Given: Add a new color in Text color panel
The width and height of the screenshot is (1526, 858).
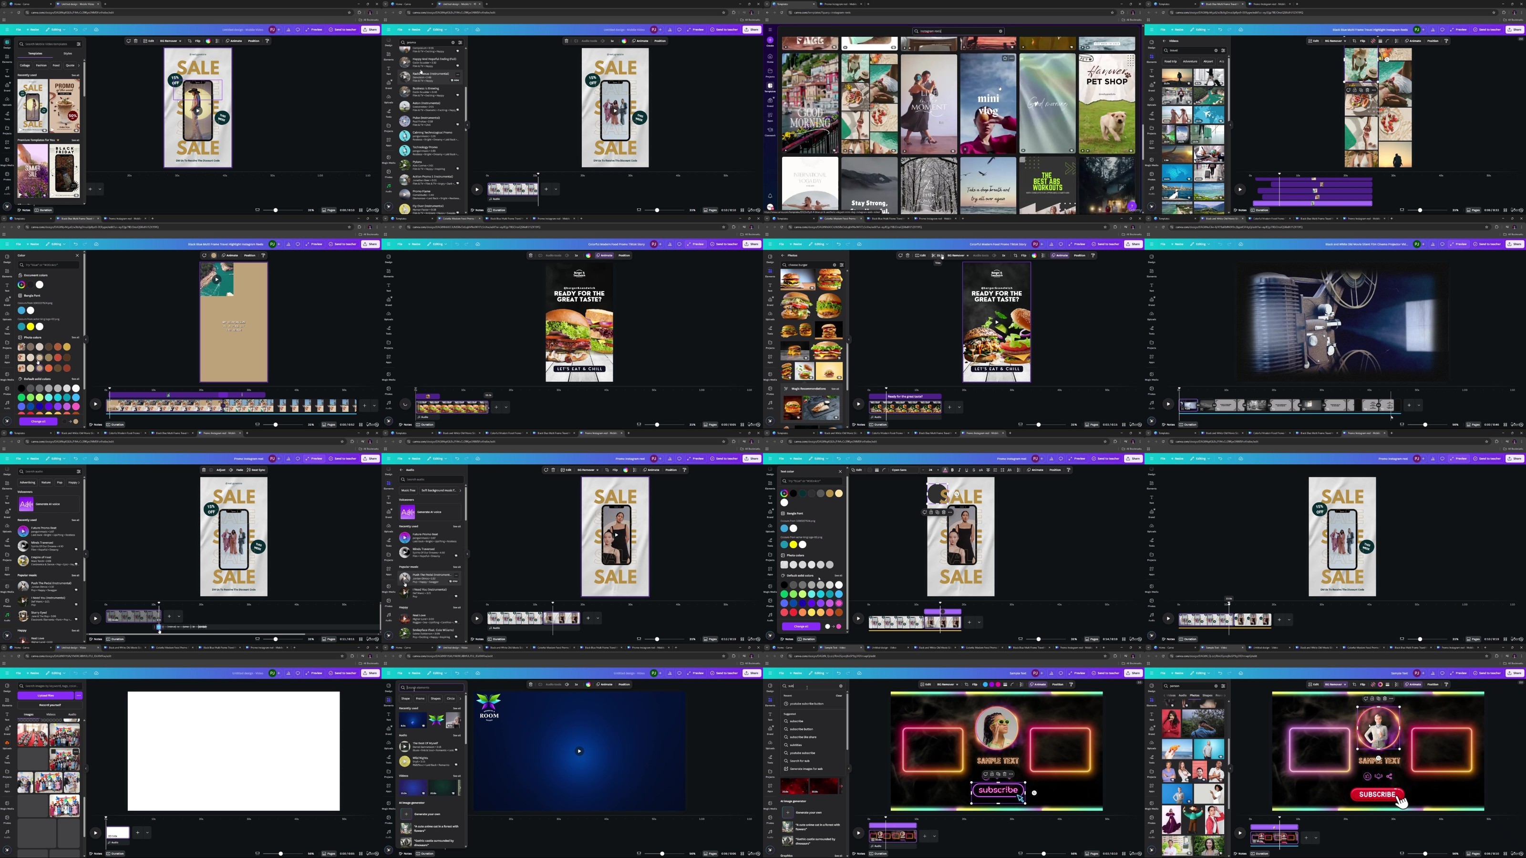Looking at the screenshot, I should pos(784,493).
